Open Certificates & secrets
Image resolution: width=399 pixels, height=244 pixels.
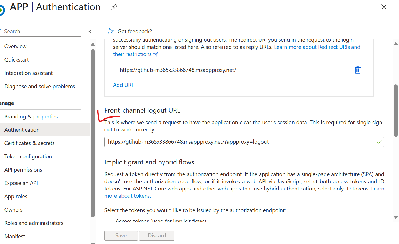tap(29, 143)
